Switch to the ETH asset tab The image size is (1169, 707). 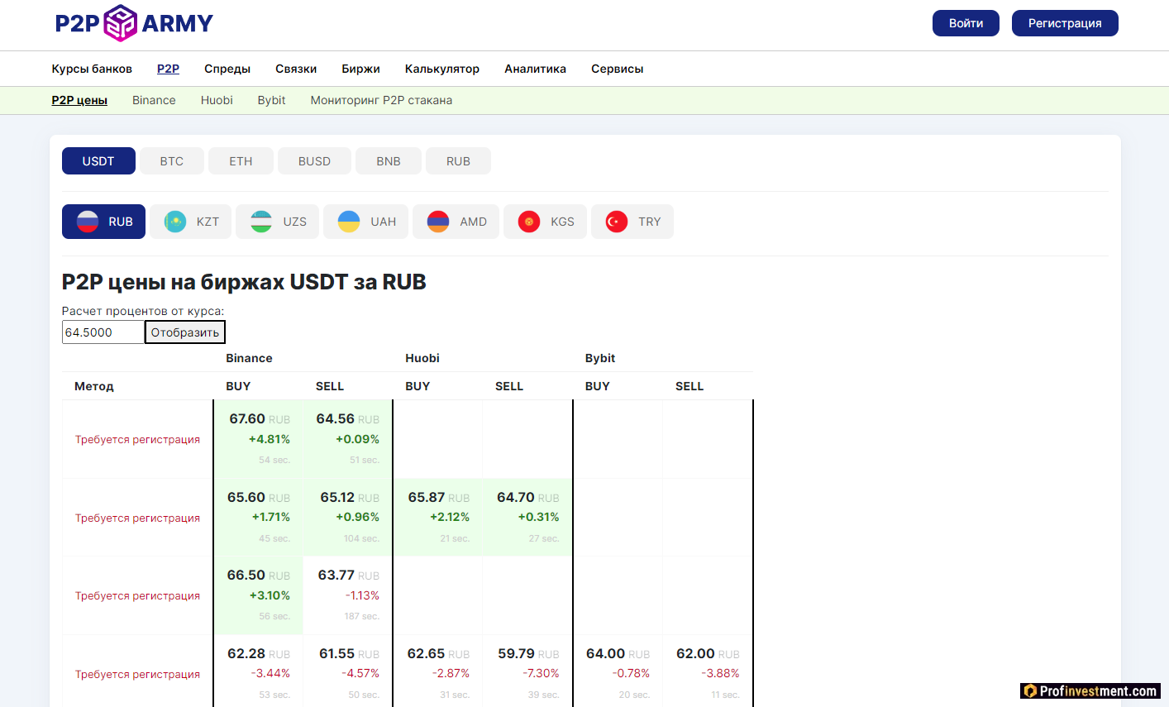coord(241,161)
